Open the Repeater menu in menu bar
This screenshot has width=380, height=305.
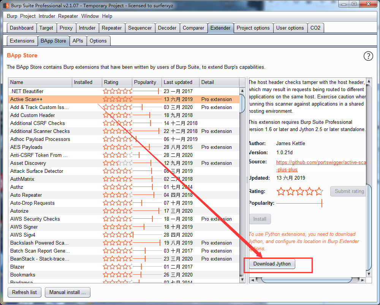point(68,16)
